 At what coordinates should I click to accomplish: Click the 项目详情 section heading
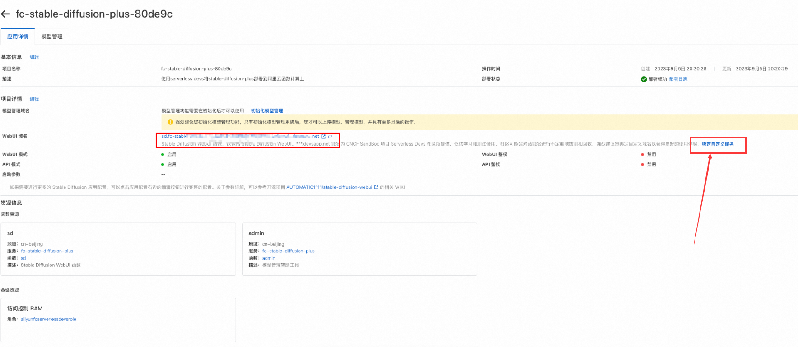(11, 99)
